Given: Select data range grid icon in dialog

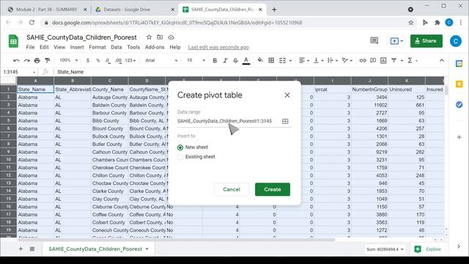Looking at the screenshot, I should pos(285,121).
